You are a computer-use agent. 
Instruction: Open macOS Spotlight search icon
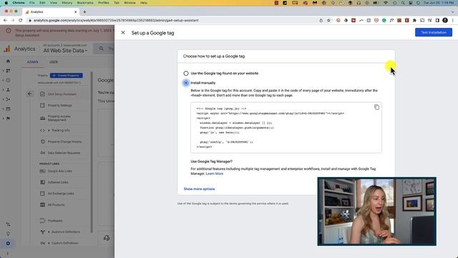coord(403,3)
